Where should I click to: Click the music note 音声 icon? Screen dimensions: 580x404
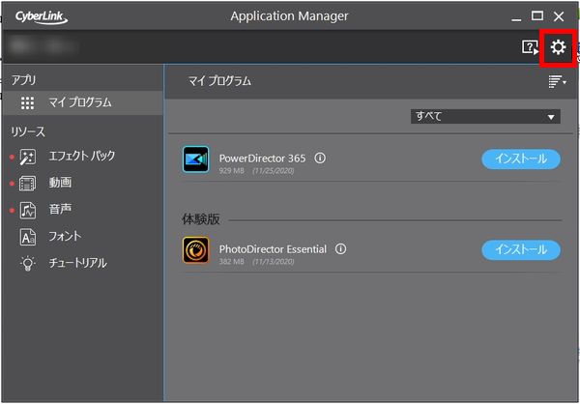tap(28, 210)
